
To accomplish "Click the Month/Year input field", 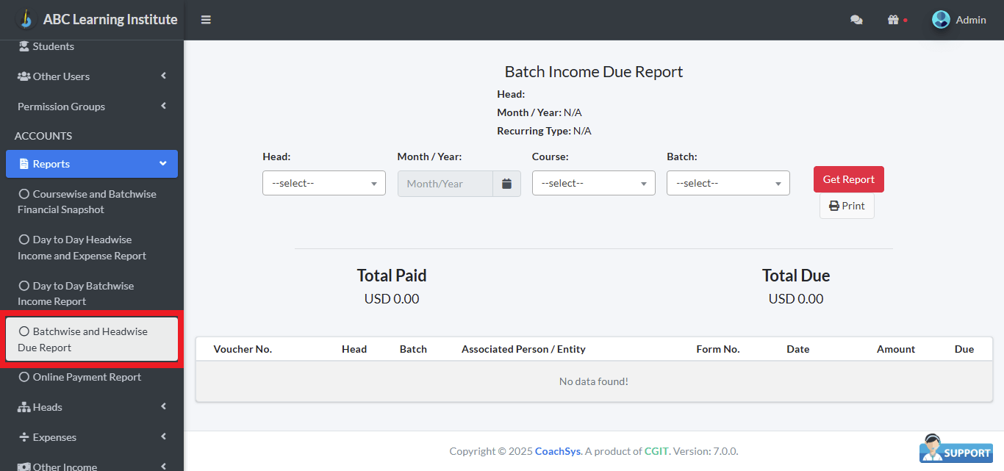I will pos(445,183).
